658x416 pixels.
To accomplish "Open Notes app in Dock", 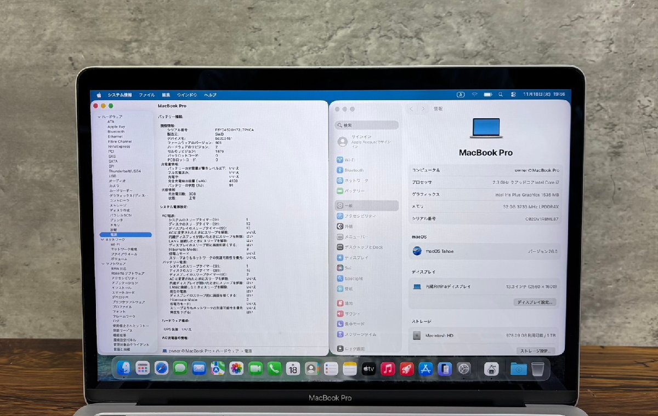I will point(350,369).
